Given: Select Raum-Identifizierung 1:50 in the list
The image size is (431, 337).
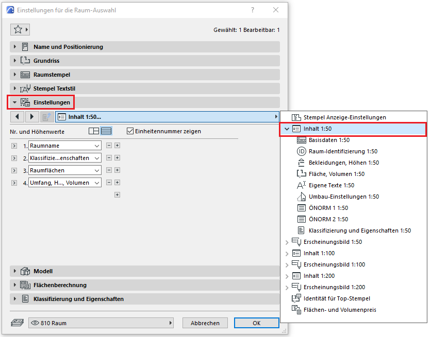Looking at the screenshot, I should [x=343, y=151].
